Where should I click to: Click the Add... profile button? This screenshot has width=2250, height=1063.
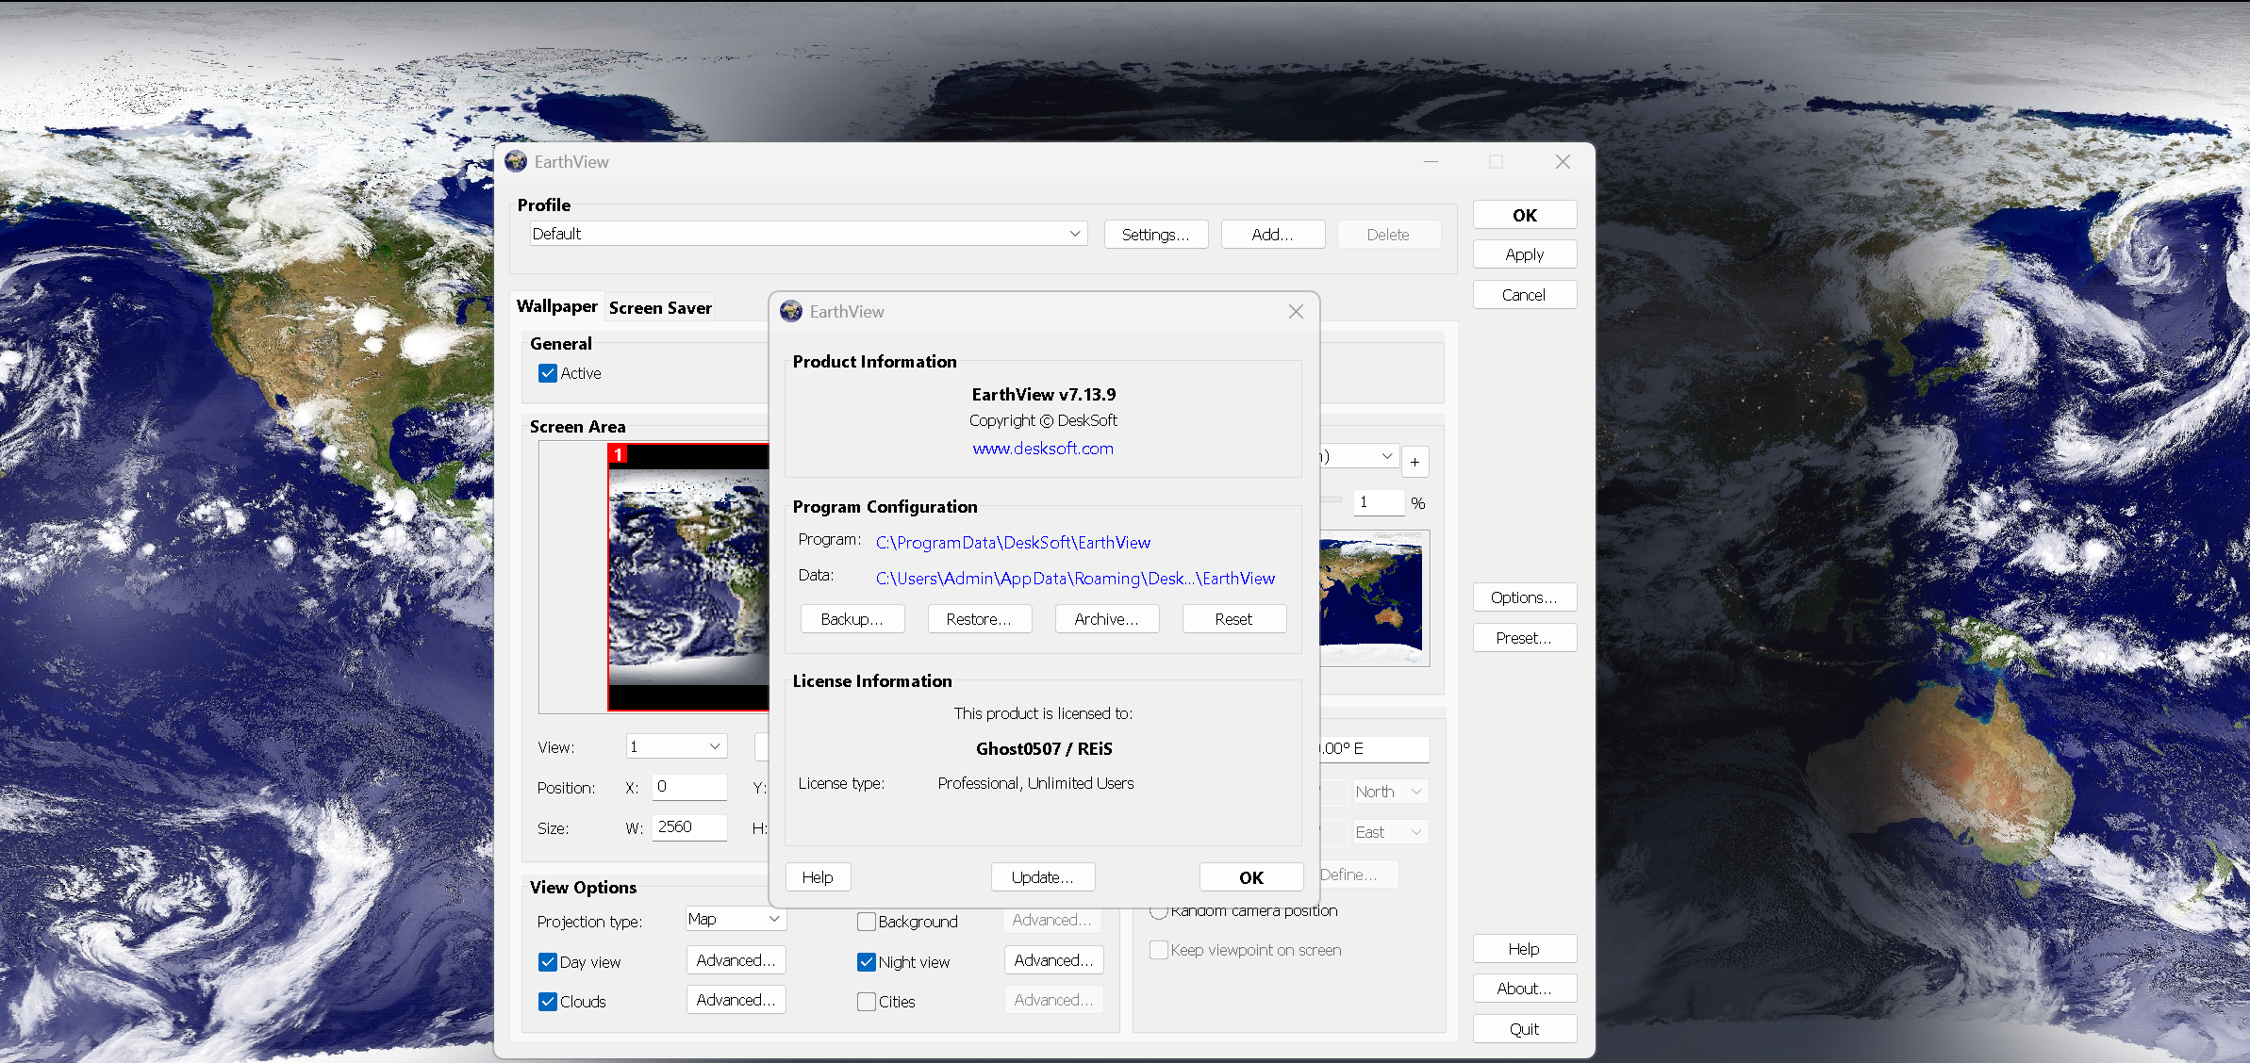click(x=1273, y=235)
